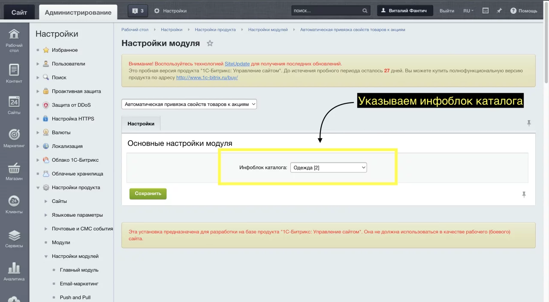Collapse the Настройки модулей tree node
Screen dimensions: 549x302
(46, 256)
